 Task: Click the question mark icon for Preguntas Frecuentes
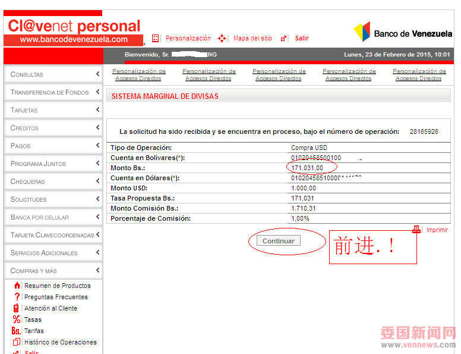click(x=17, y=296)
